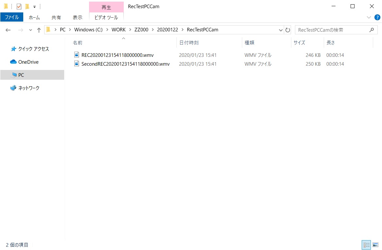Sort by the サイズ column header
The image size is (382, 250).
pos(299,42)
